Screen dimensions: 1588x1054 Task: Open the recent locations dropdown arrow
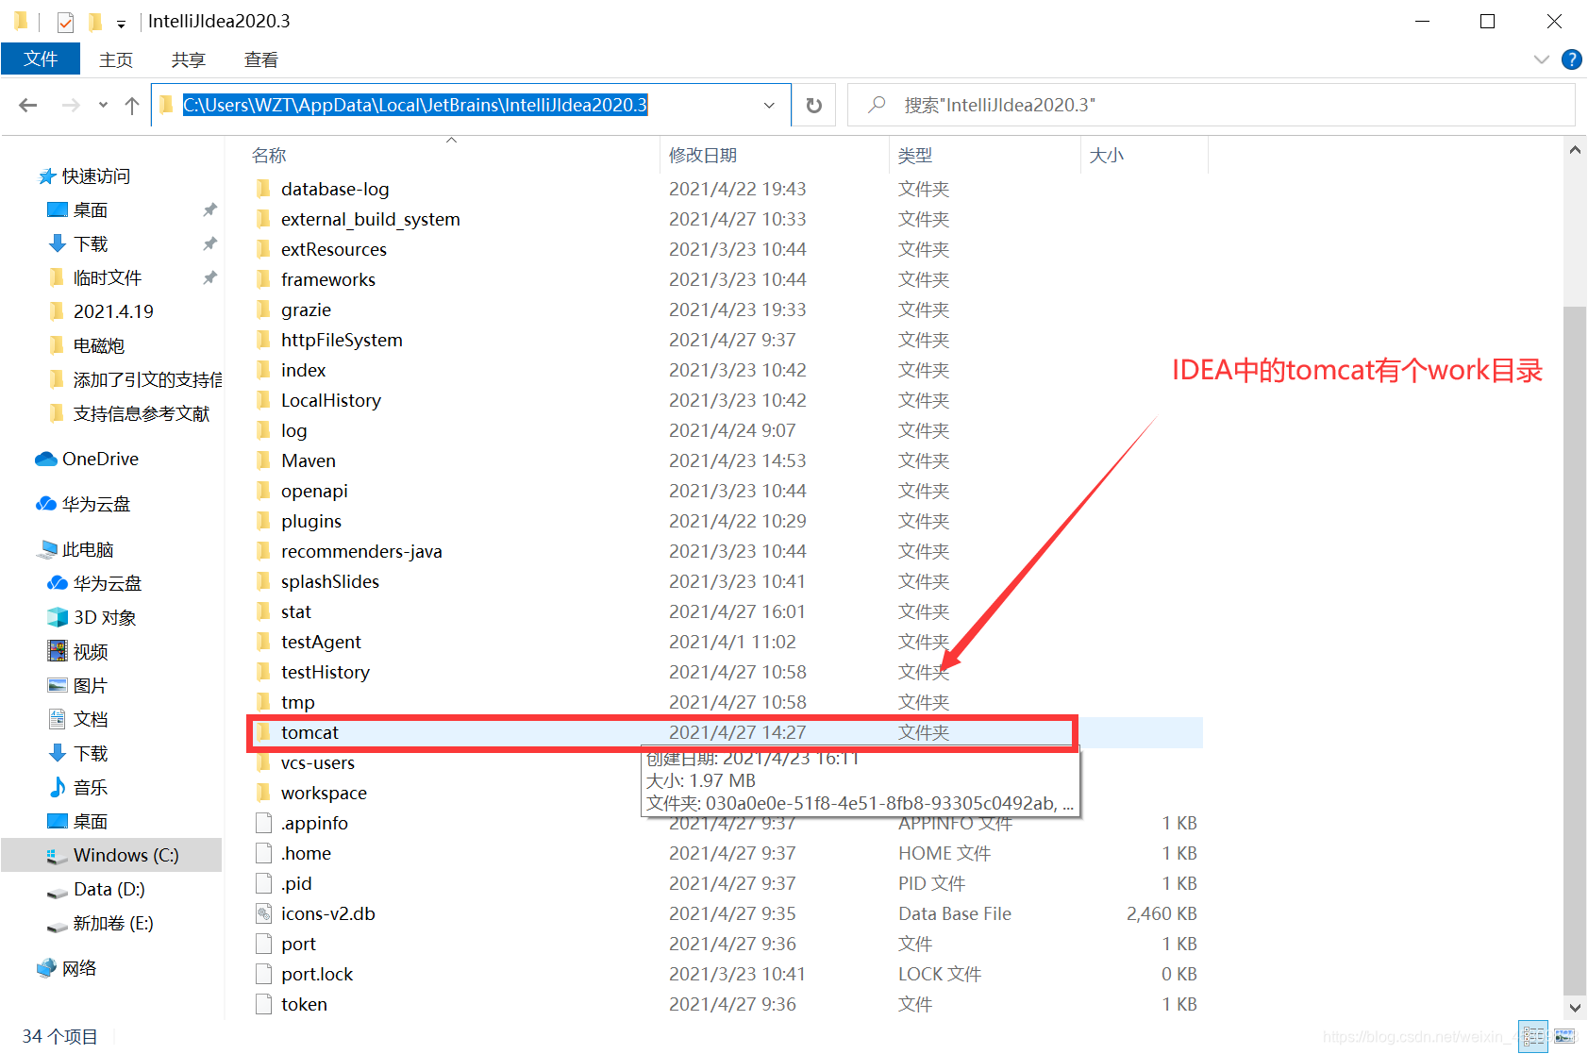(x=103, y=105)
